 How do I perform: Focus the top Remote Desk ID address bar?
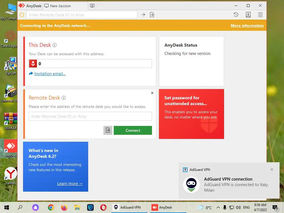pyautogui.click(x=82, y=15)
